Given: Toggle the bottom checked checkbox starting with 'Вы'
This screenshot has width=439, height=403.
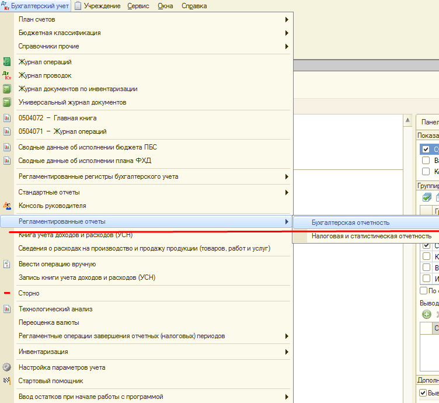Looking at the screenshot, I should pyautogui.click(x=423, y=393).
